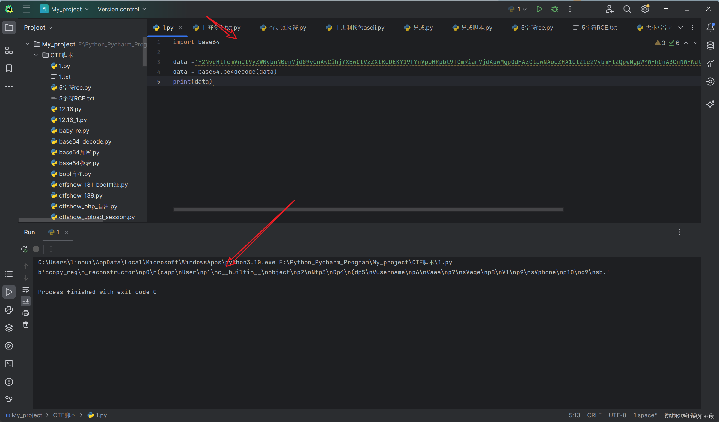Open IDE settings gear
The width and height of the screenshot is (719, 422).
(x=645, y=9)
